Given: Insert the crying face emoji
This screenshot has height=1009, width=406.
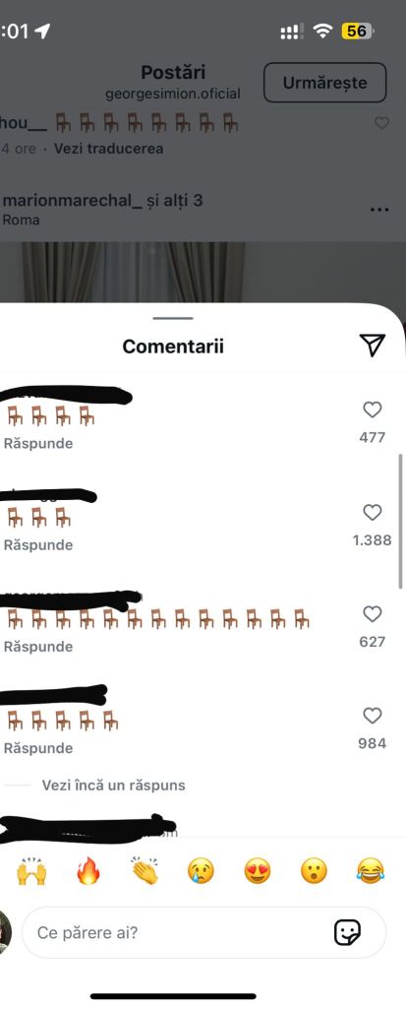Looking at the screenshot, I should 202,871.
